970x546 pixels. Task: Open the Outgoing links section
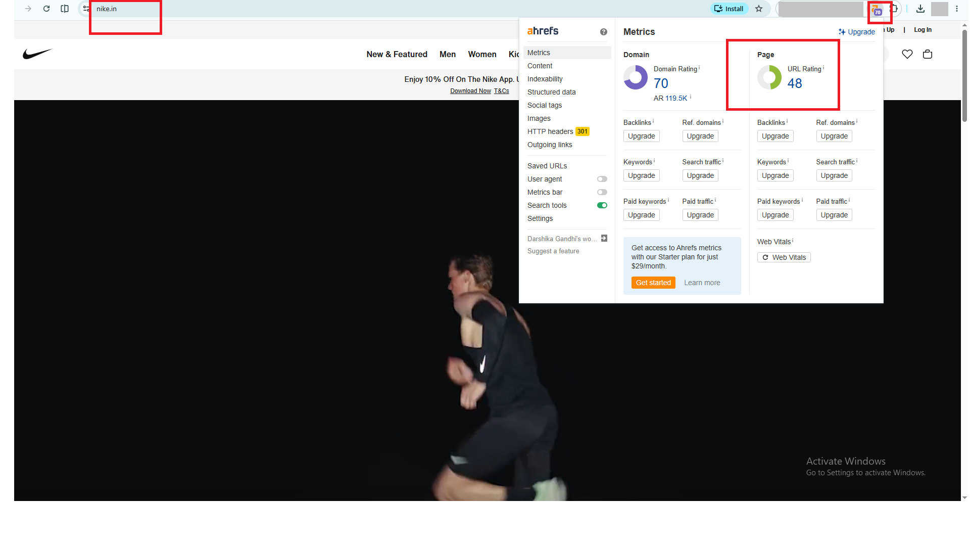pyautogui.click(x=550, y=145)
